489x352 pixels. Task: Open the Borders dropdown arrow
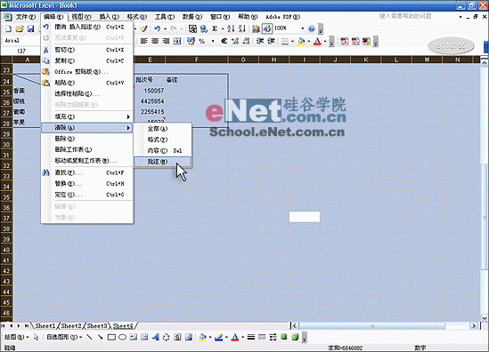click(292, 41)
